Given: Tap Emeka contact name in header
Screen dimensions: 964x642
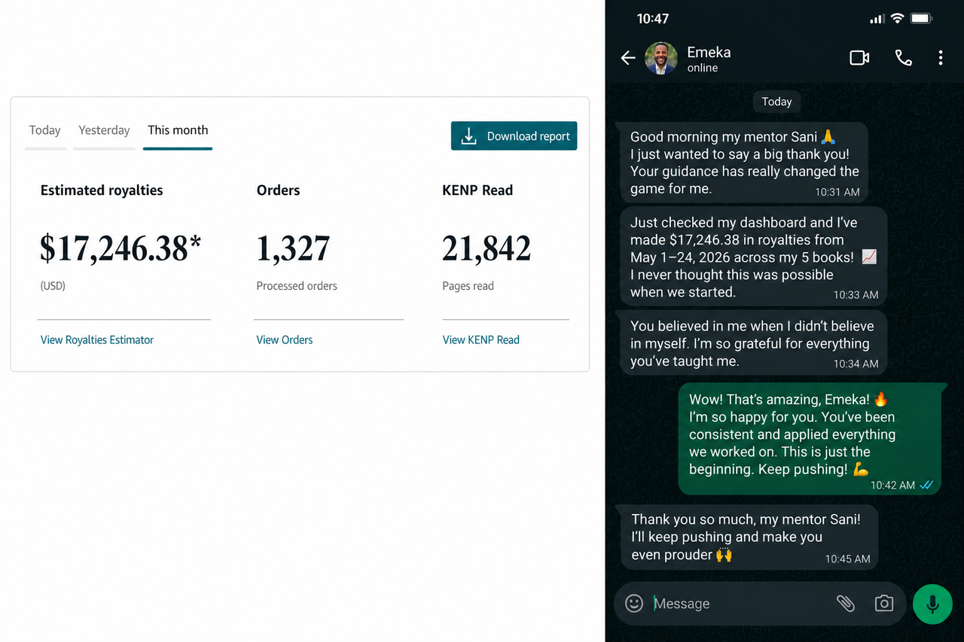Looking at the screenshot, I should pyautogui.click(x=709, y=52).
